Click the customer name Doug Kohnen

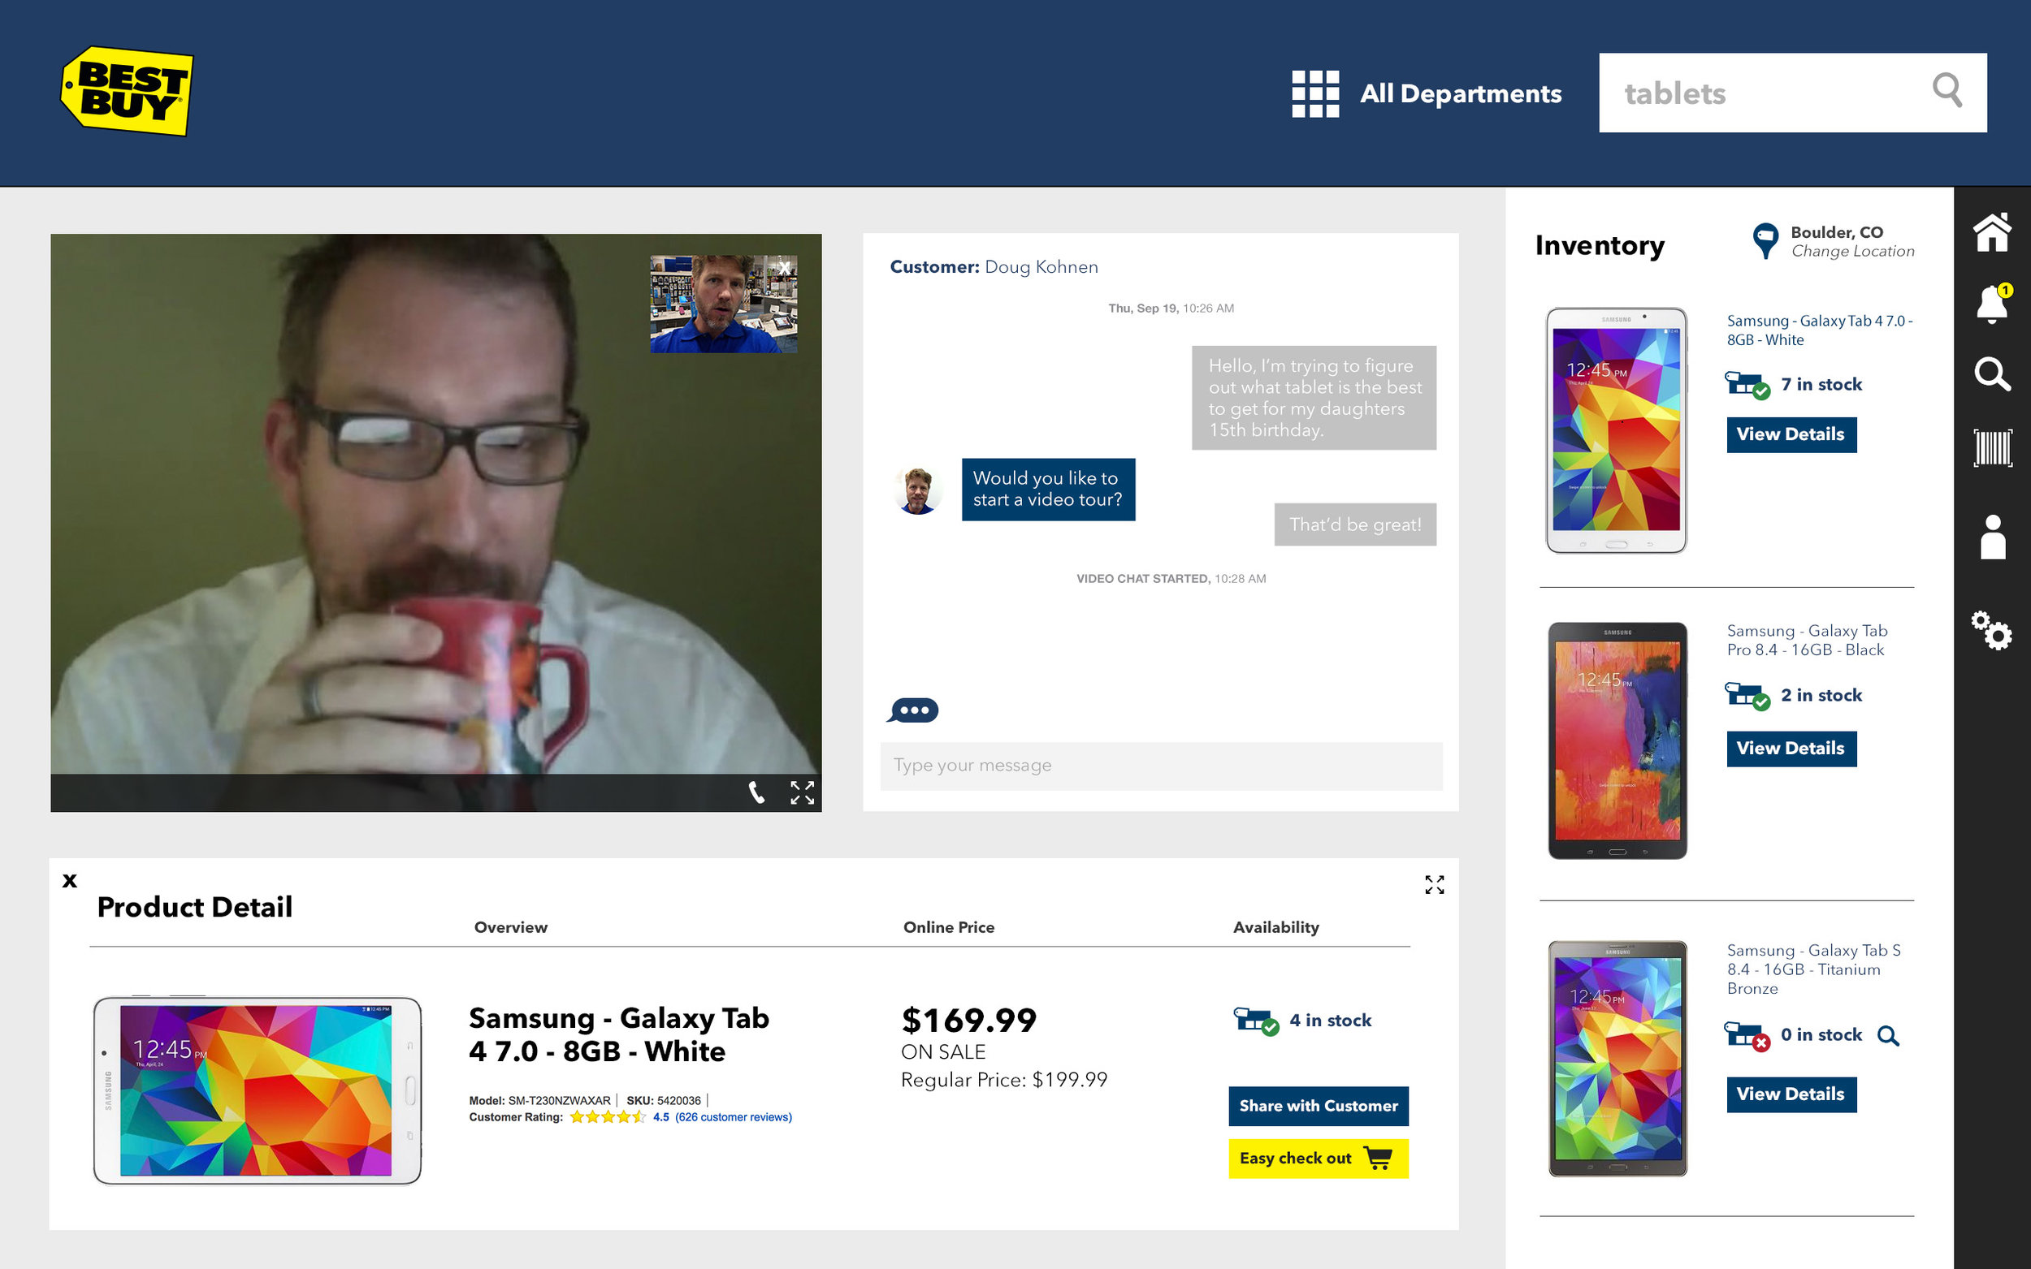pyautogui.click(x=1041, y=267)
